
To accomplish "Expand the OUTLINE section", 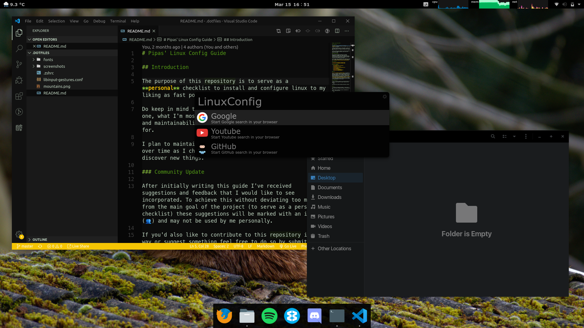I will click(40, 240).
